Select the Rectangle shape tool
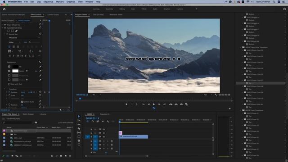Viewport: 288px width, 162px height. (79, 137)
